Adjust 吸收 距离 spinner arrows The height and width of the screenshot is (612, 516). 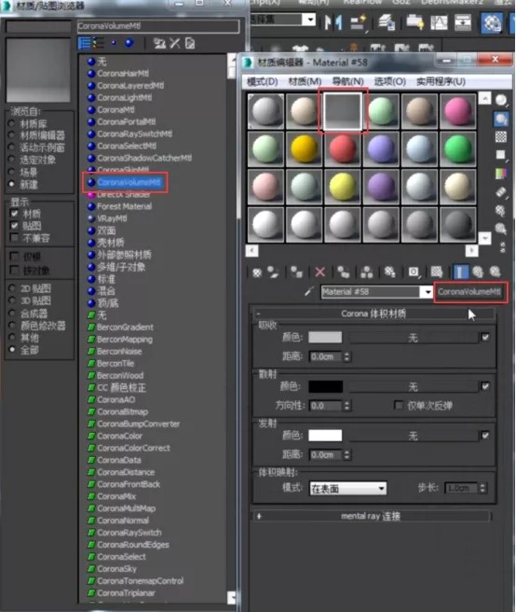pos(346,356)
